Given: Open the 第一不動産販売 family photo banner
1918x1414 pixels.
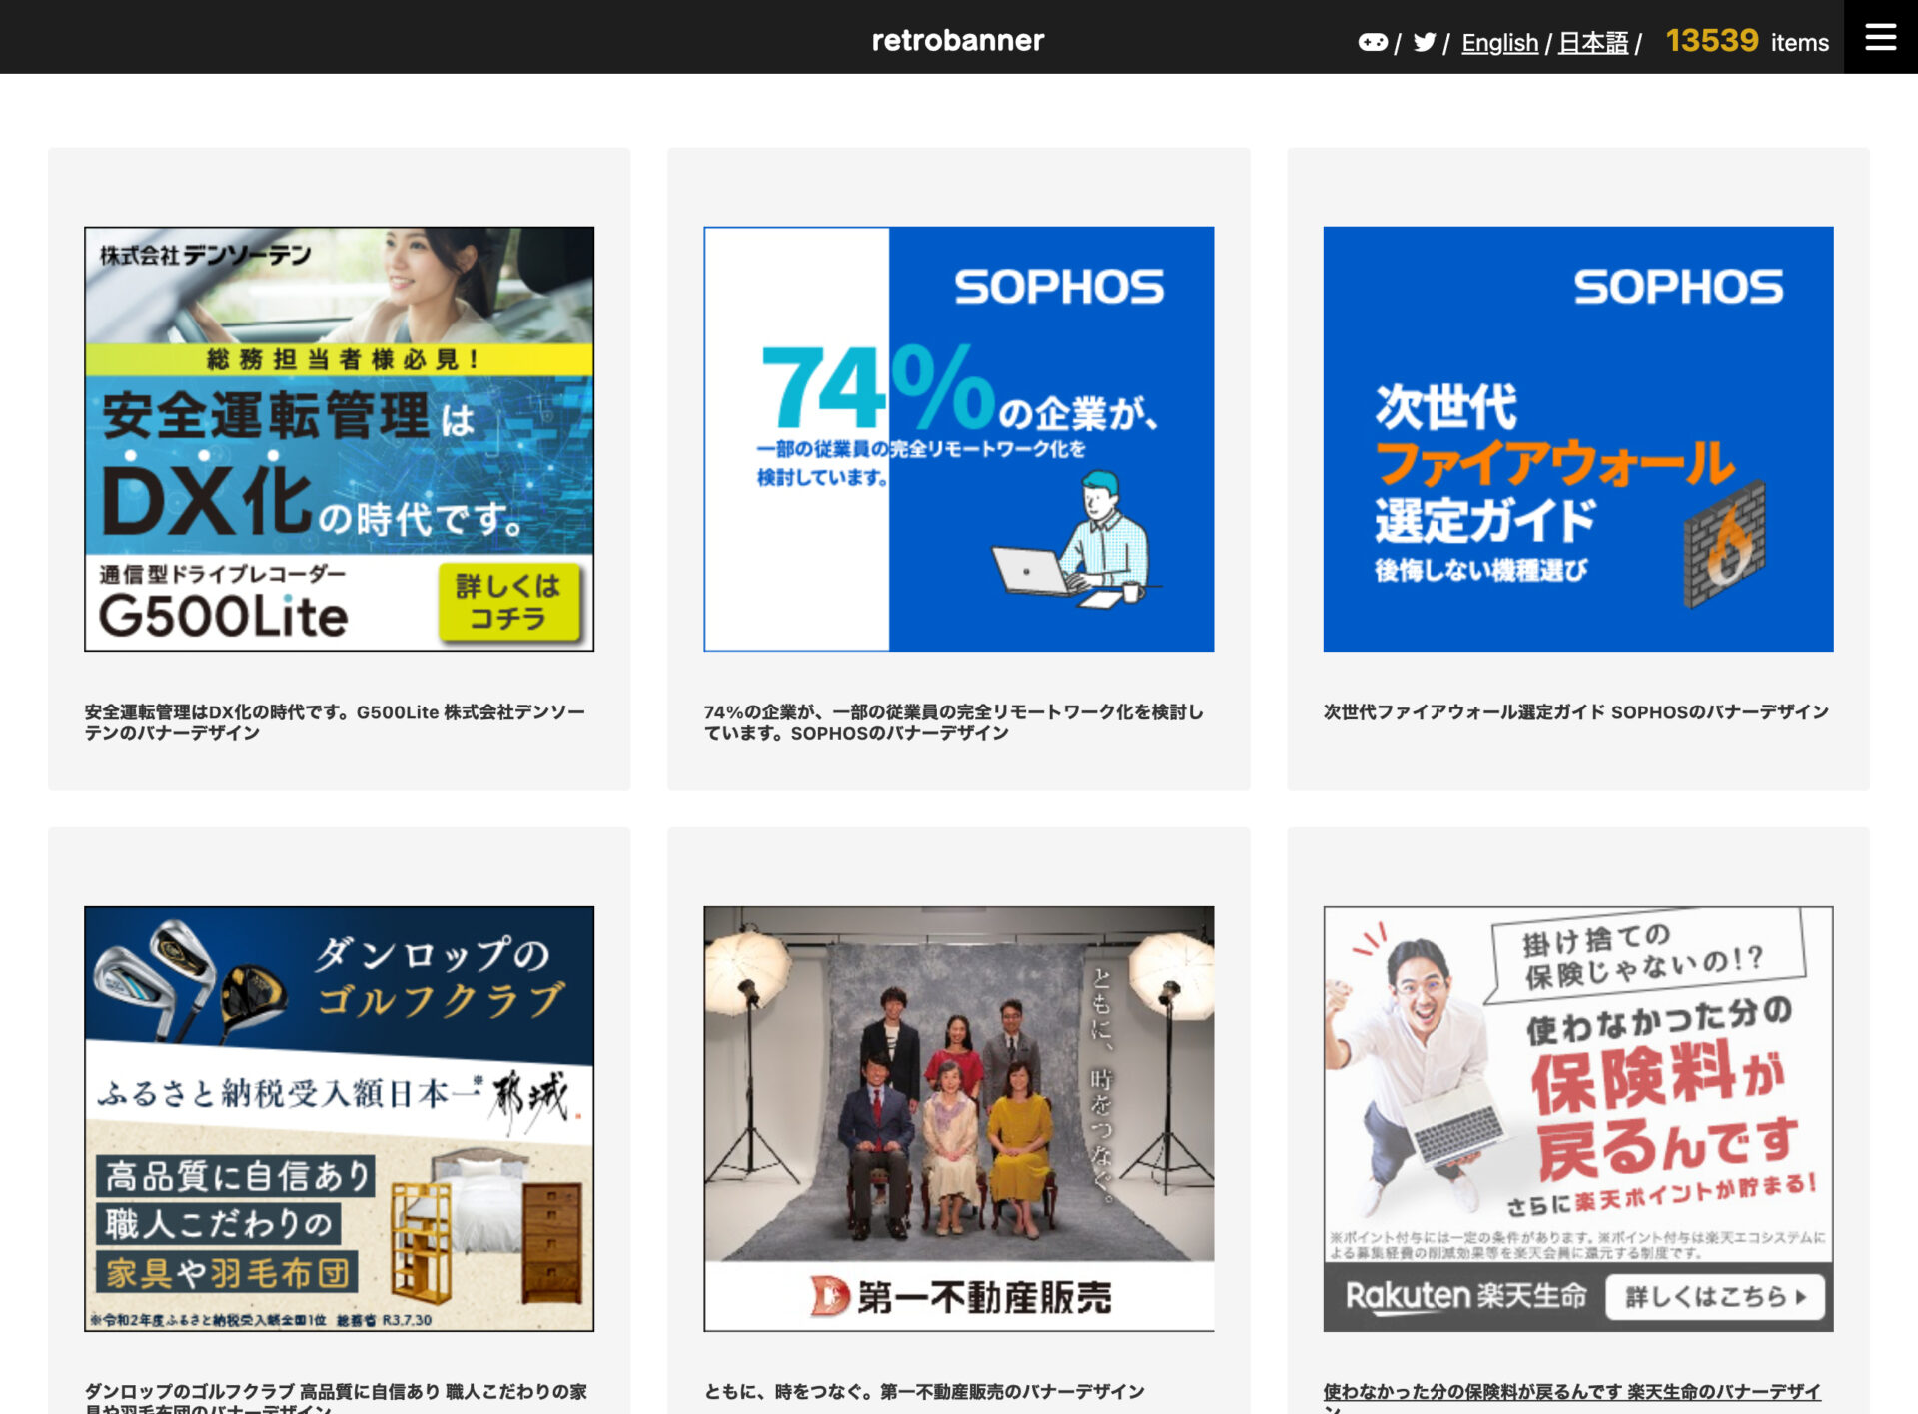Looking at the screenshot, I should click(x=959, y=1118).
